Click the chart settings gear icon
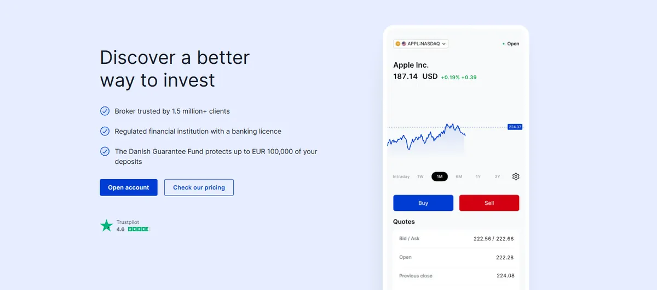 516,176
